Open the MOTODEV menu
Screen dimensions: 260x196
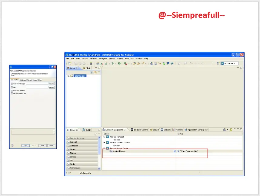129,59
